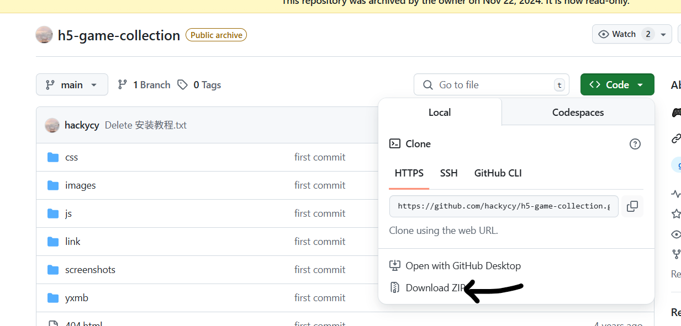This screenshot has height=326, width=681.
Task: Open first commit message in screenshots row
Action: 320,270
